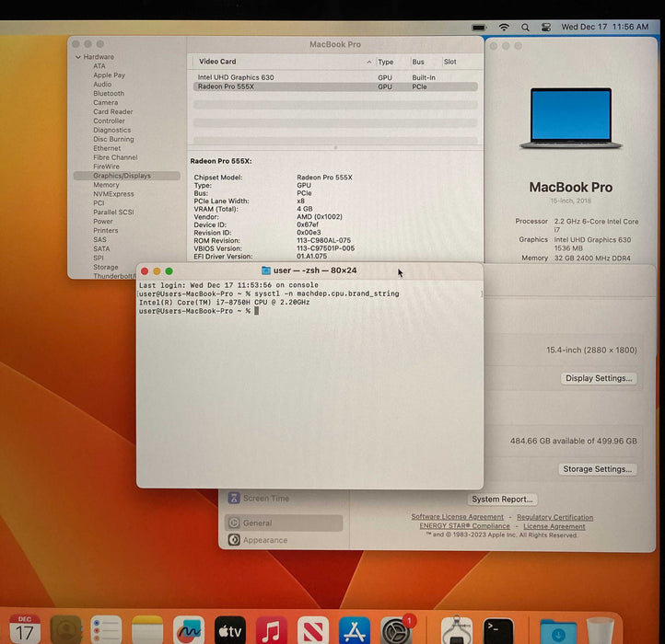
Task: Open Wi-Fi menu in menu bar
Action: (504, 27)
